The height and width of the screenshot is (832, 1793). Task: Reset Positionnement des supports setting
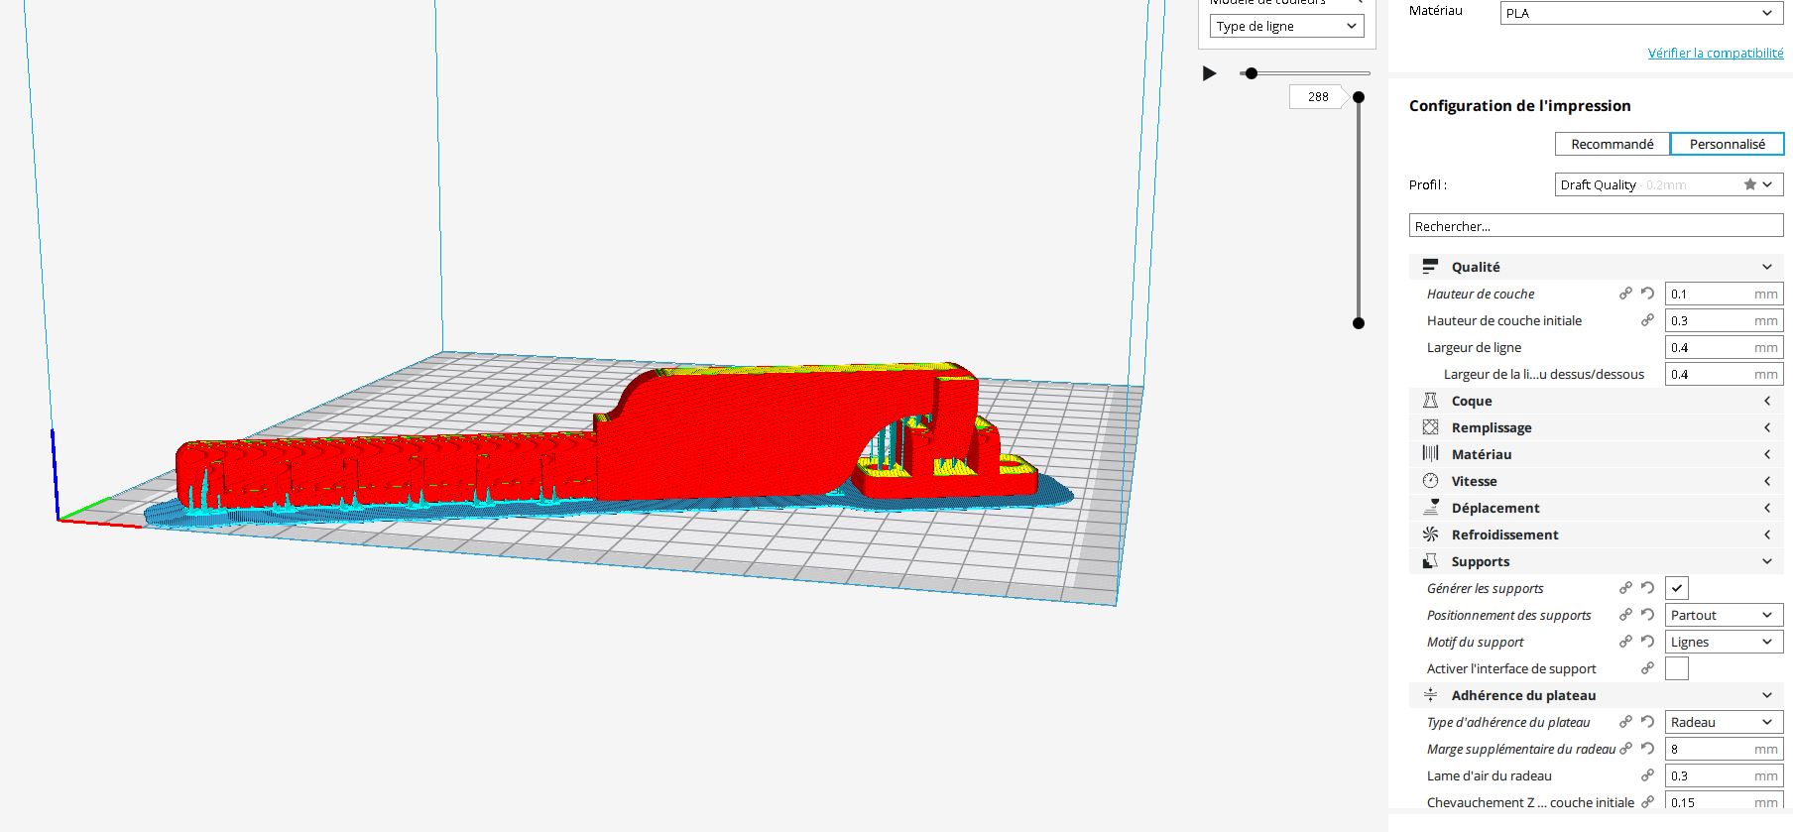(1647, 615)
